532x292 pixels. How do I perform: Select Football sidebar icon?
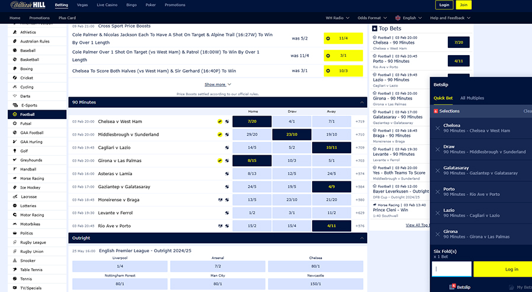(x=15, y=115)
